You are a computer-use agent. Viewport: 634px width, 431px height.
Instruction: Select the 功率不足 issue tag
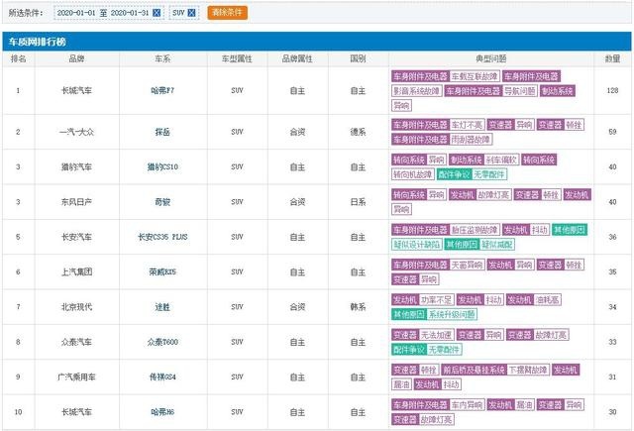click(x=436, y=300)
